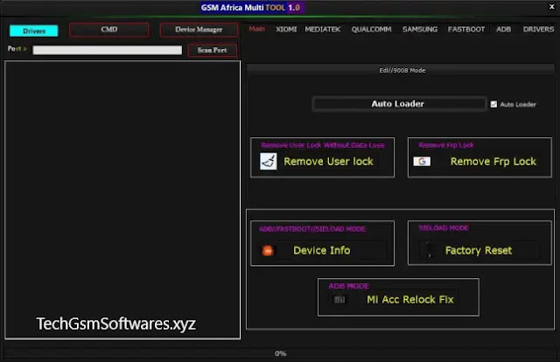Open the MEDIATEK tab
This screenshot has height=362, width=560.
pyautogui.click(x=323, y=29)
